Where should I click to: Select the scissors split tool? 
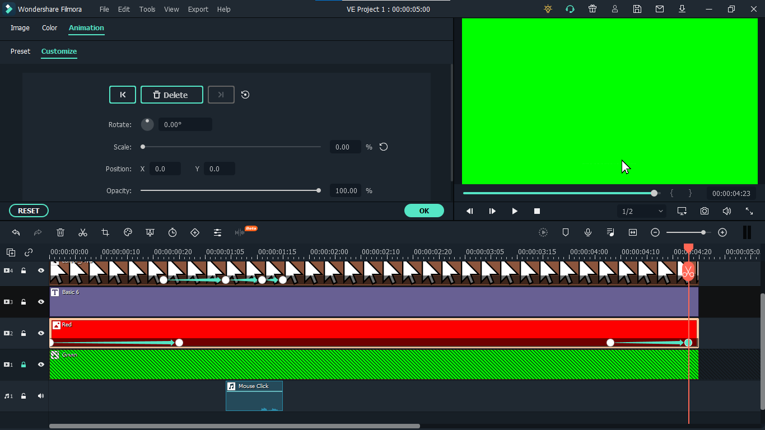[x=83, y=232]
